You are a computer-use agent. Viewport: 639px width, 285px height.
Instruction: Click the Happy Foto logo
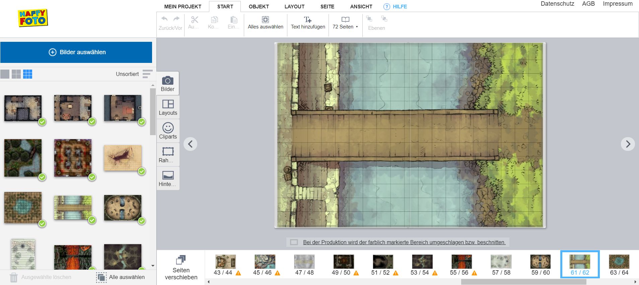[33, 18]
